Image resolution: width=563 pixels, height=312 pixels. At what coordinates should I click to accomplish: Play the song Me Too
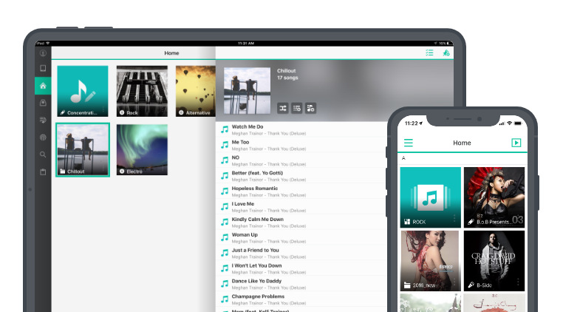(301, 145)
